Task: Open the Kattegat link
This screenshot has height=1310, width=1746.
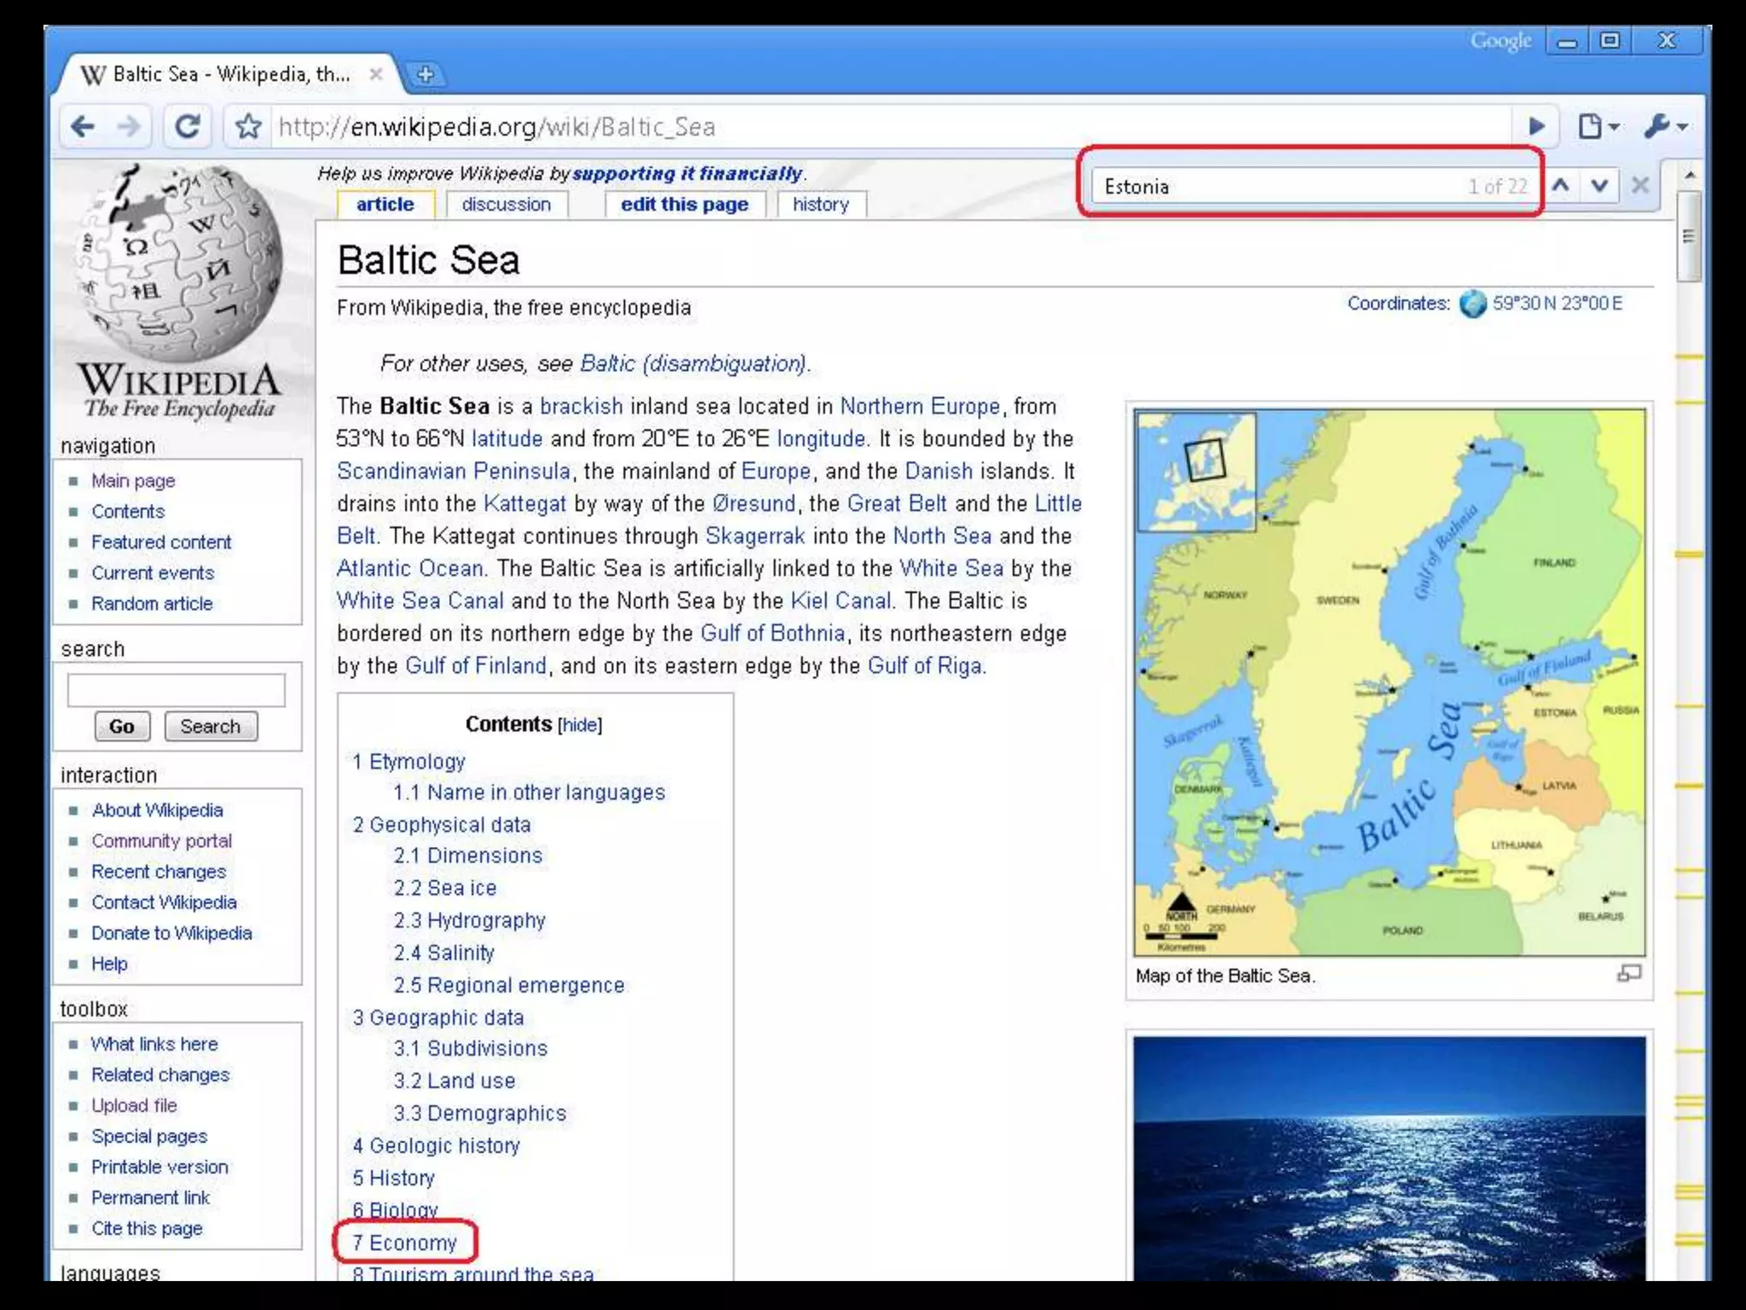Action: click(x=524, y=503)
